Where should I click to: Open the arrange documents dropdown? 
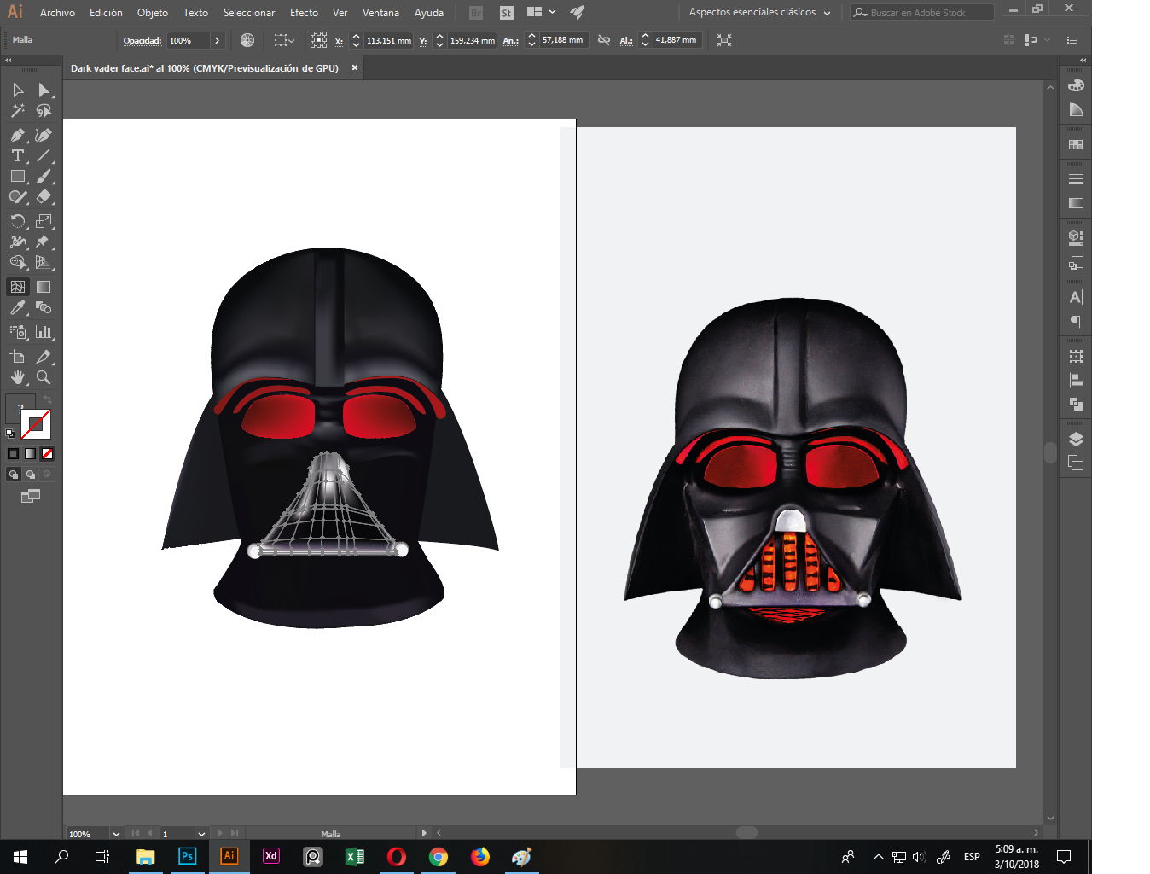pyautogui.click(x=542, y=12)
